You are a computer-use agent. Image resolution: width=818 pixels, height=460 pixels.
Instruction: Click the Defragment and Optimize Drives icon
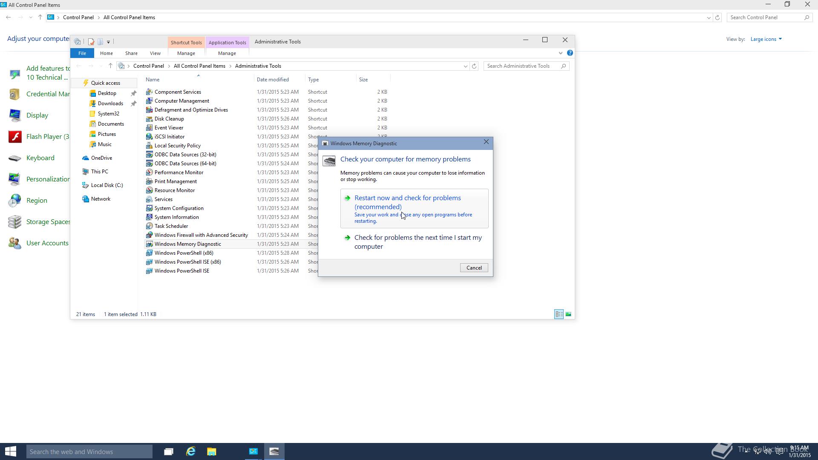[x=149, y=110]
